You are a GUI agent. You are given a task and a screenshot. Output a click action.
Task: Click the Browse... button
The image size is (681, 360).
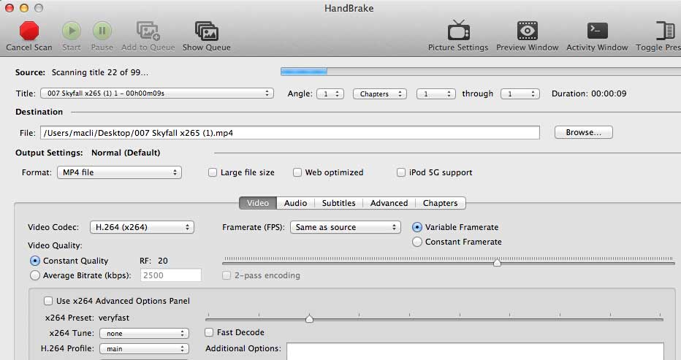point(583,132)
